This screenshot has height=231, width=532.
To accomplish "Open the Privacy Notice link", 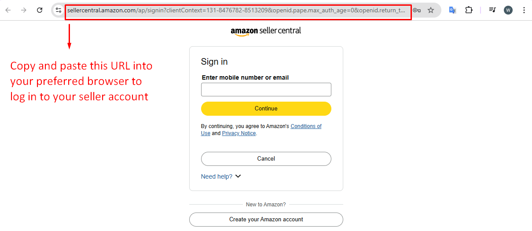I will click(x=238, y=133).
